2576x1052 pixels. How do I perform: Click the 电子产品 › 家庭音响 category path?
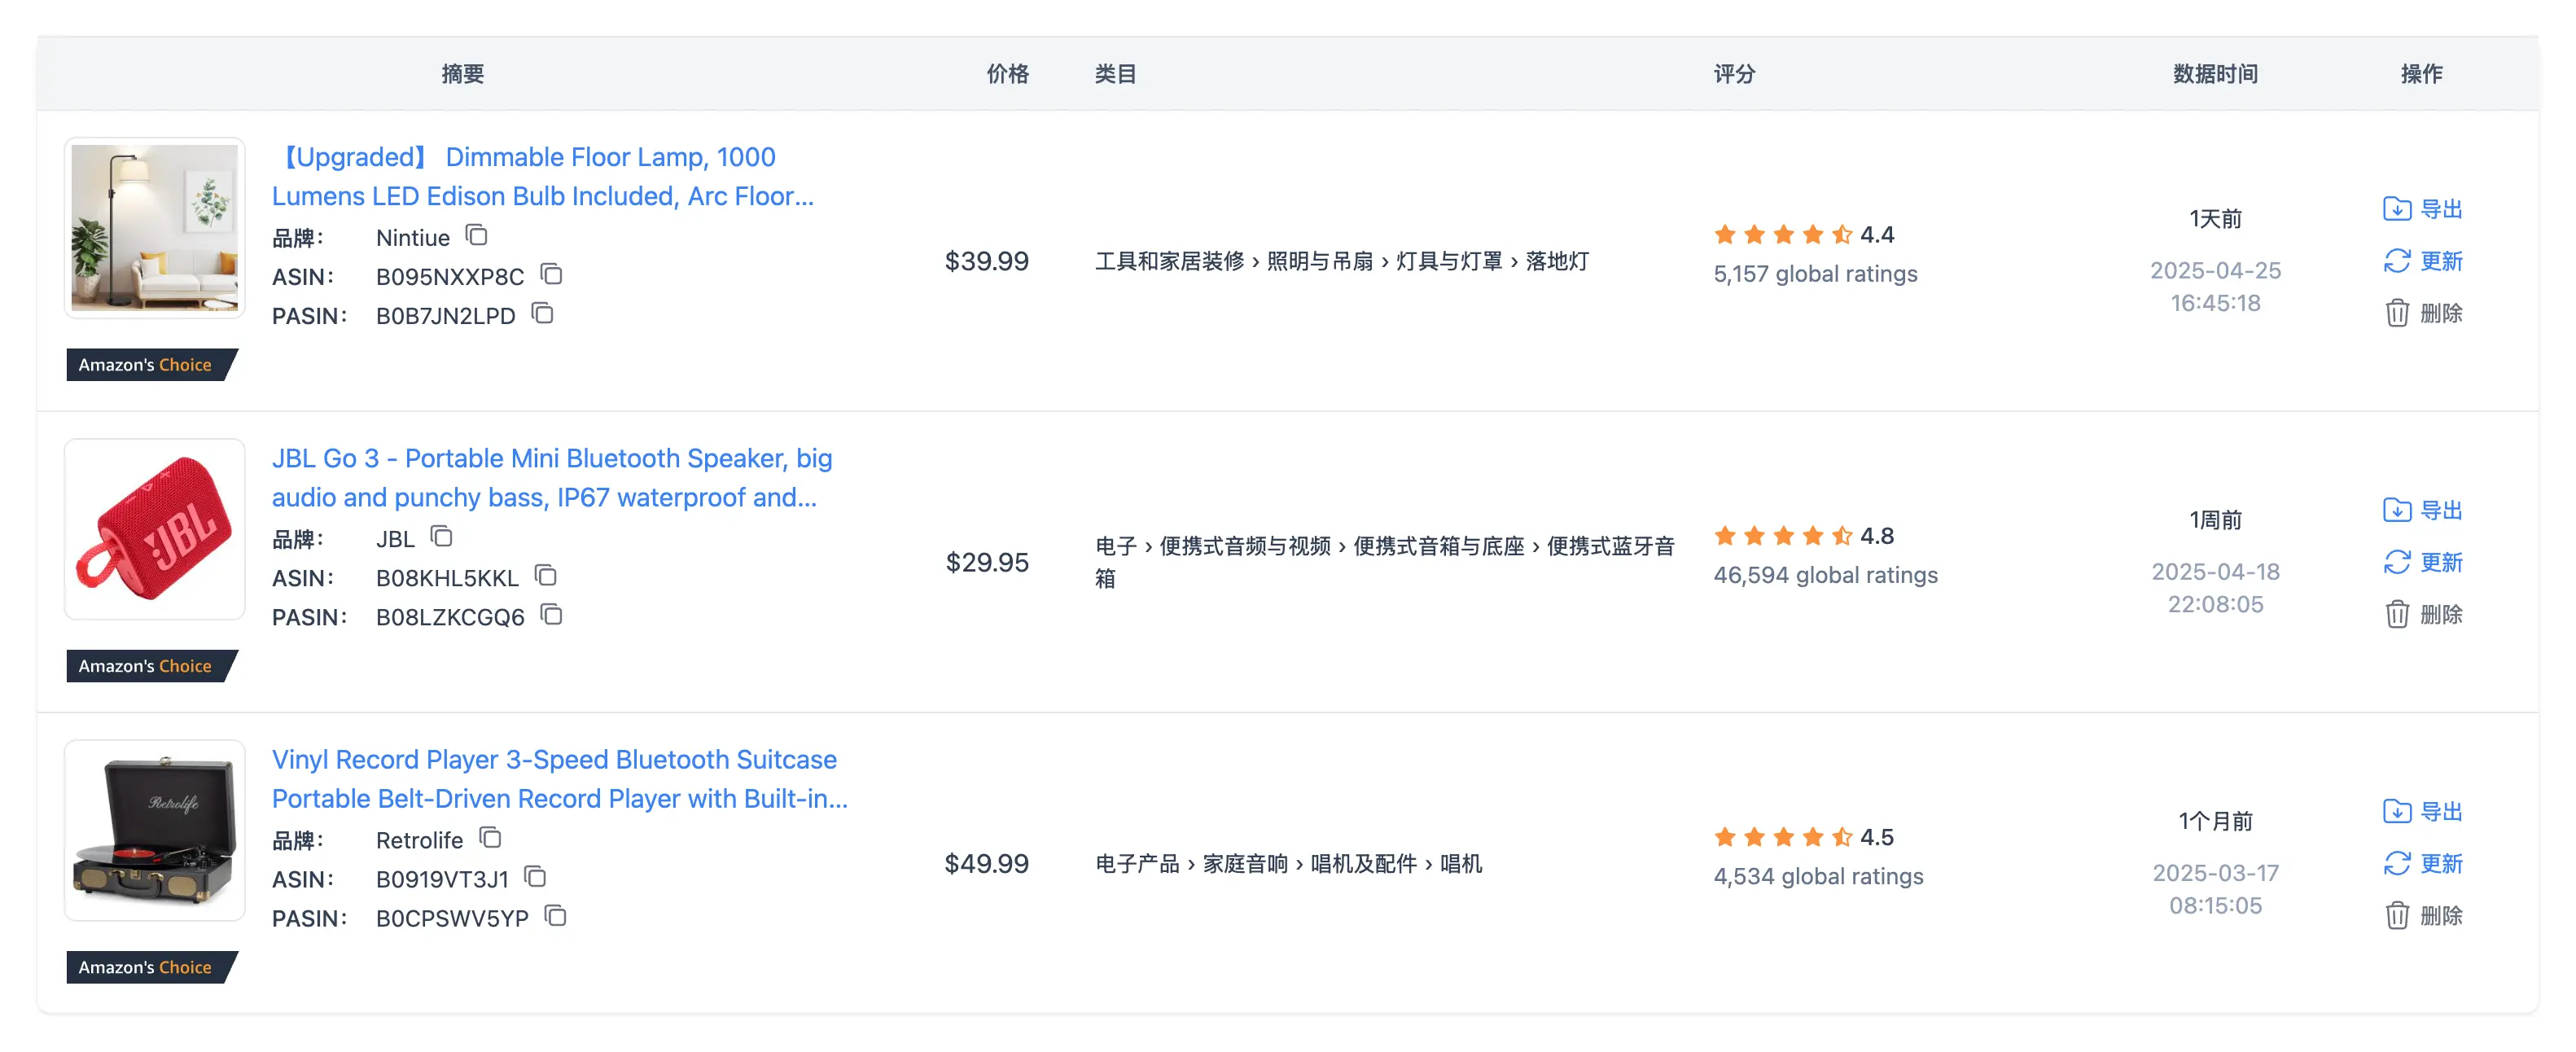pyautogui.click(x=1288, y=863)
